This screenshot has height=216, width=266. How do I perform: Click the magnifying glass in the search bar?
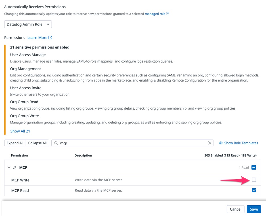56,143
